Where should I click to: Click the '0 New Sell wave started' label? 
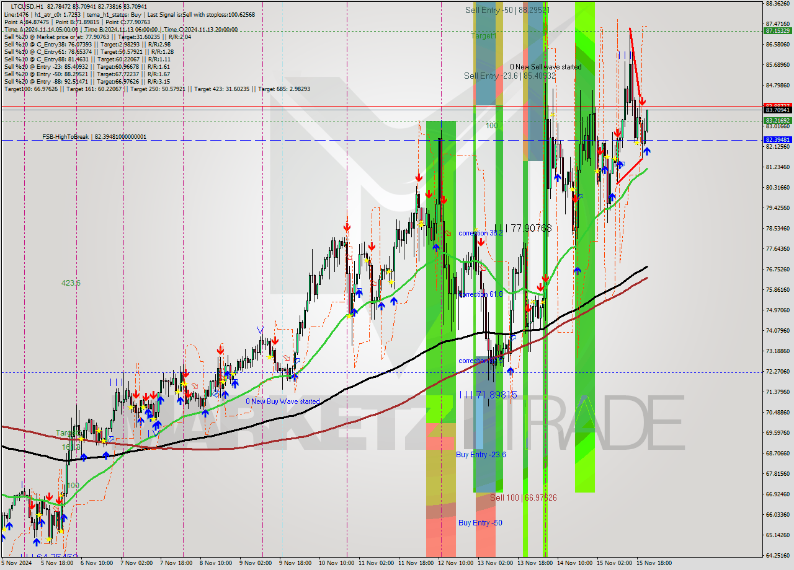coord(546,66)
